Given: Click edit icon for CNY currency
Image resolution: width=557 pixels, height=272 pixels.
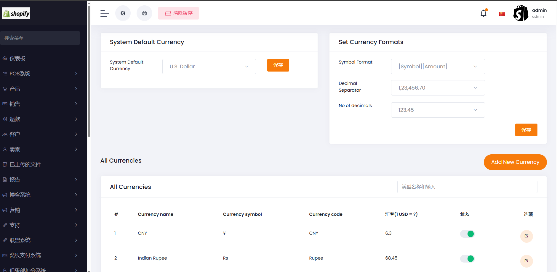Looking at the screenshot, I should click(526, 236).
